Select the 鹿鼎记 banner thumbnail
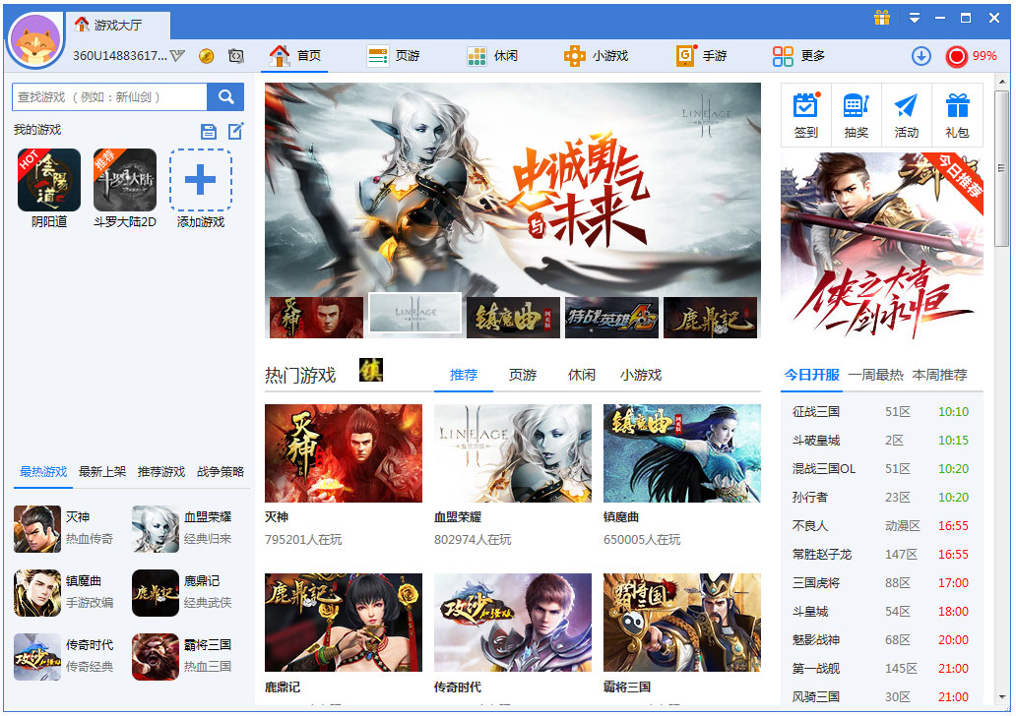 (710, 318)
